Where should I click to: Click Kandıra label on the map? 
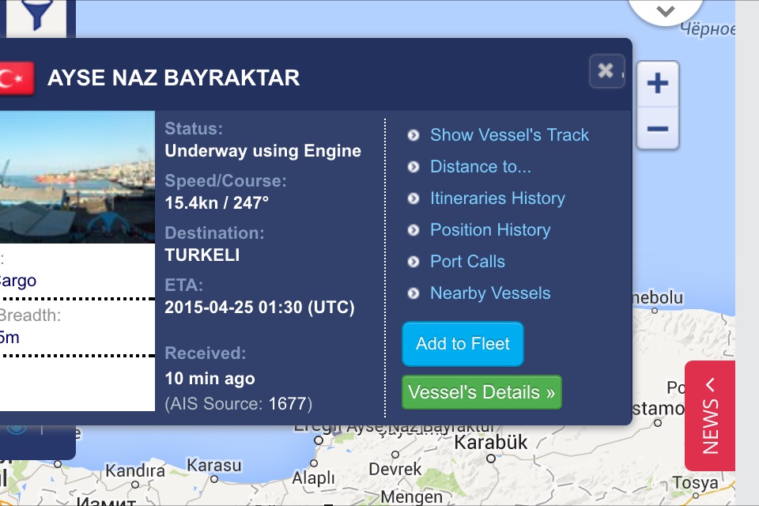[135, 470]
